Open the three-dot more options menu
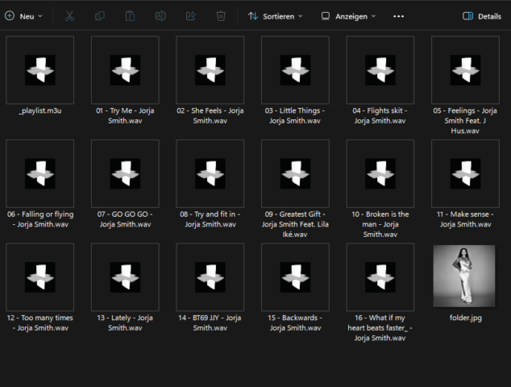This screenshot has height=387, width=511. [x=398, y=16]
